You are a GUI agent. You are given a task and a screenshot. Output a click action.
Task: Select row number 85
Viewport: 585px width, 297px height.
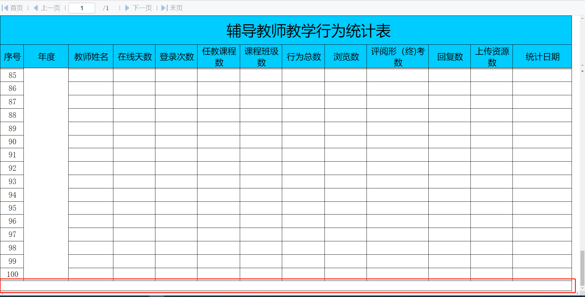[12, 75]
